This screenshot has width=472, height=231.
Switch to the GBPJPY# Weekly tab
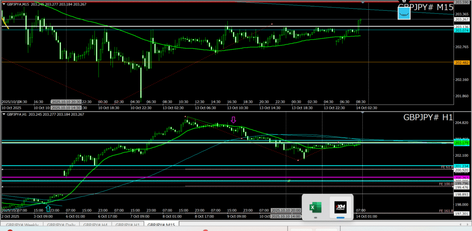pyautogui.click(x=22, y=225)
